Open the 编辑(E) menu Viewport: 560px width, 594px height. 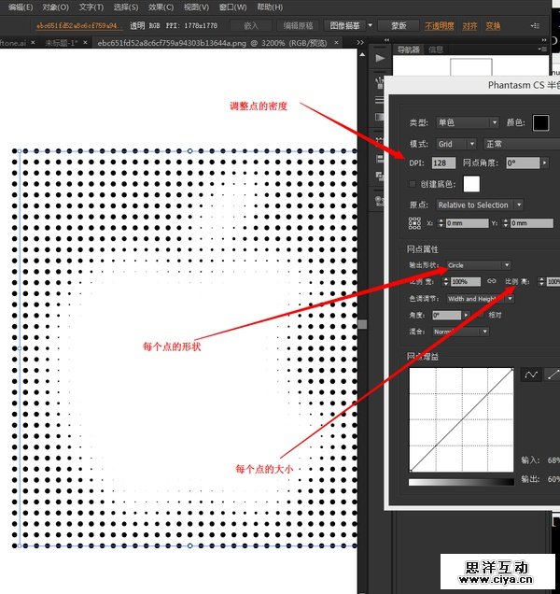(x=21, y=7)
